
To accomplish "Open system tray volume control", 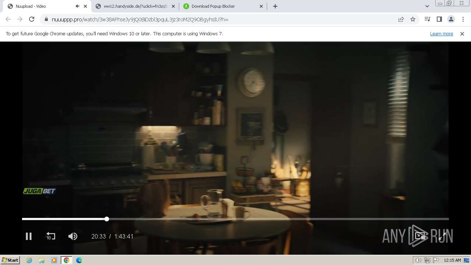I will (x=418, y=260).
